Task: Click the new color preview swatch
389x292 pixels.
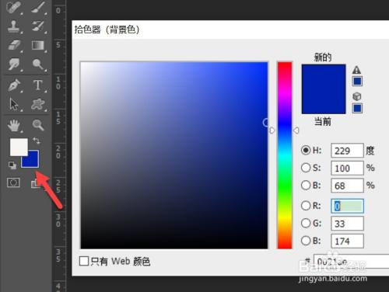Action: tap(324, 77)
